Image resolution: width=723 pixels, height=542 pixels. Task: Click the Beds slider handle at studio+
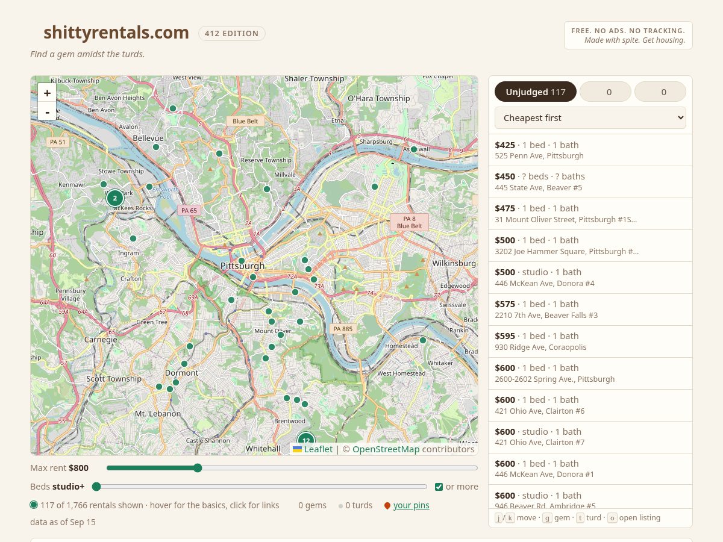pos(96,487)
